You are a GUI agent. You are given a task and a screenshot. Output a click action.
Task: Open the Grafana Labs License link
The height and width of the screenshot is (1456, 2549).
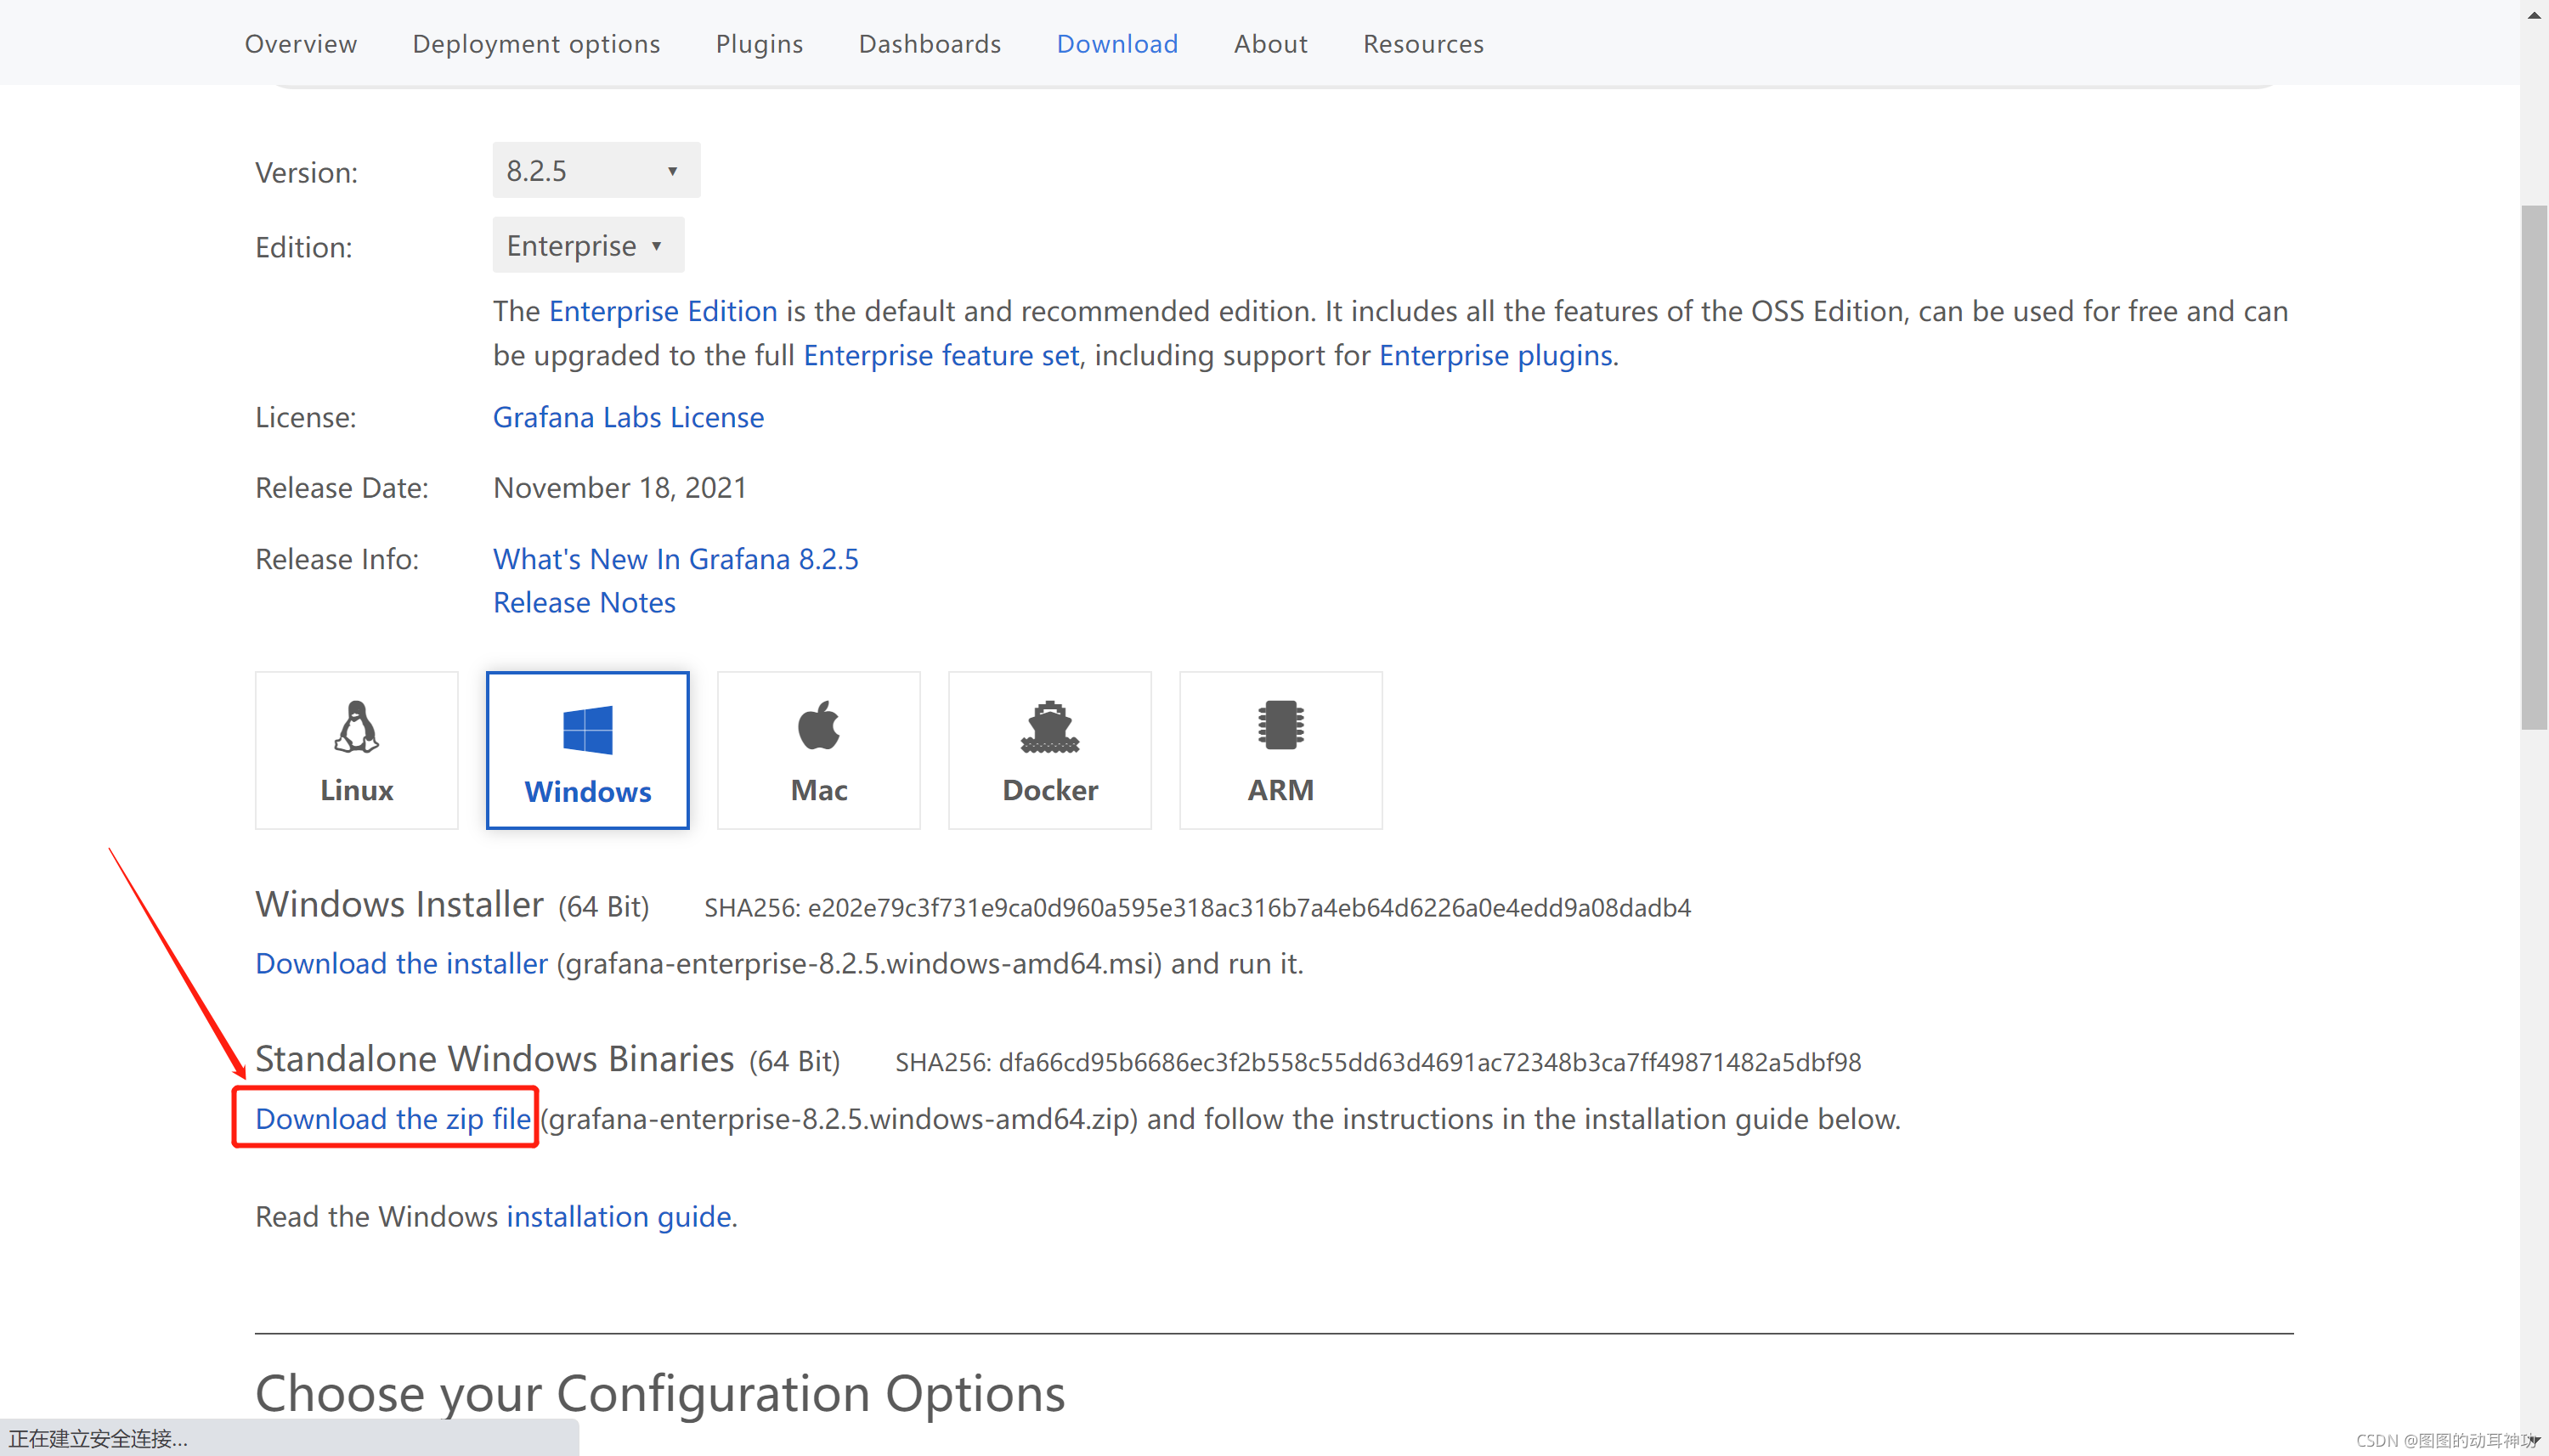(628, 417)
